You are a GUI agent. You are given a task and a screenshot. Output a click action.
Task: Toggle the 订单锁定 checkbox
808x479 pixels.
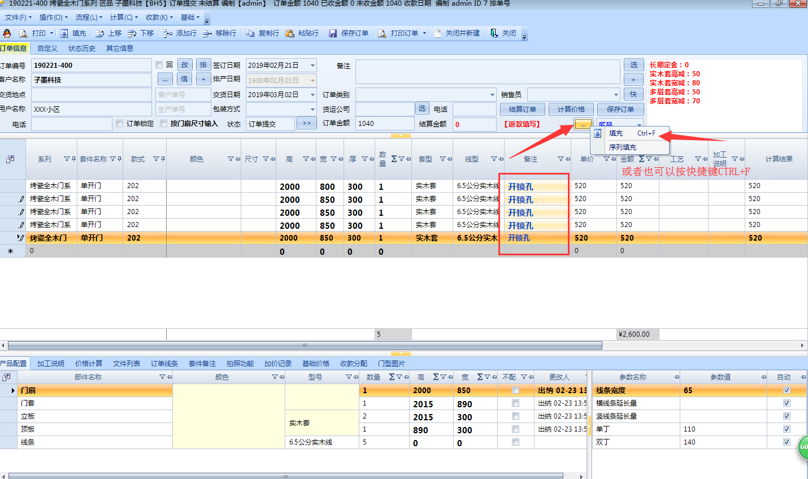pyautogui.click(x=119, y=124)
